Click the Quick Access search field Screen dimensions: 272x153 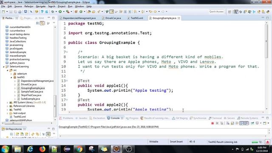[216, 11]
